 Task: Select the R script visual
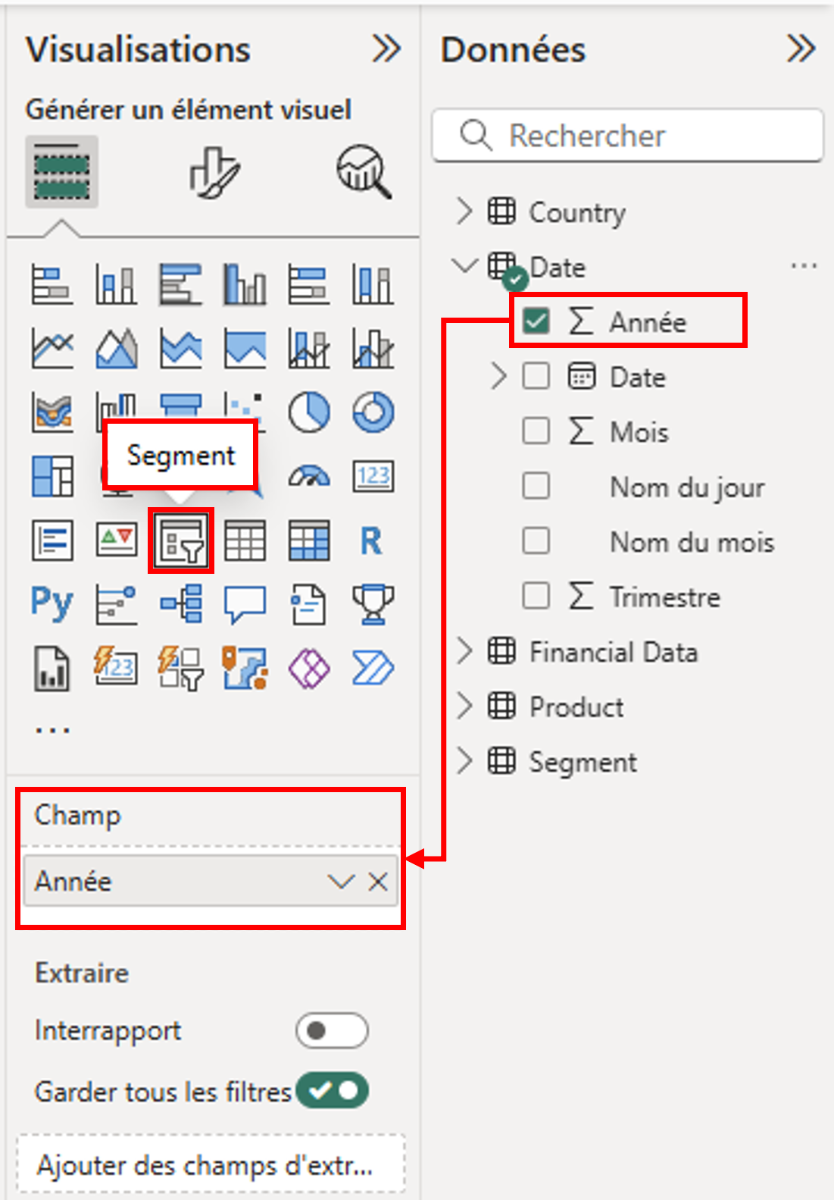(x=371, y=541)
